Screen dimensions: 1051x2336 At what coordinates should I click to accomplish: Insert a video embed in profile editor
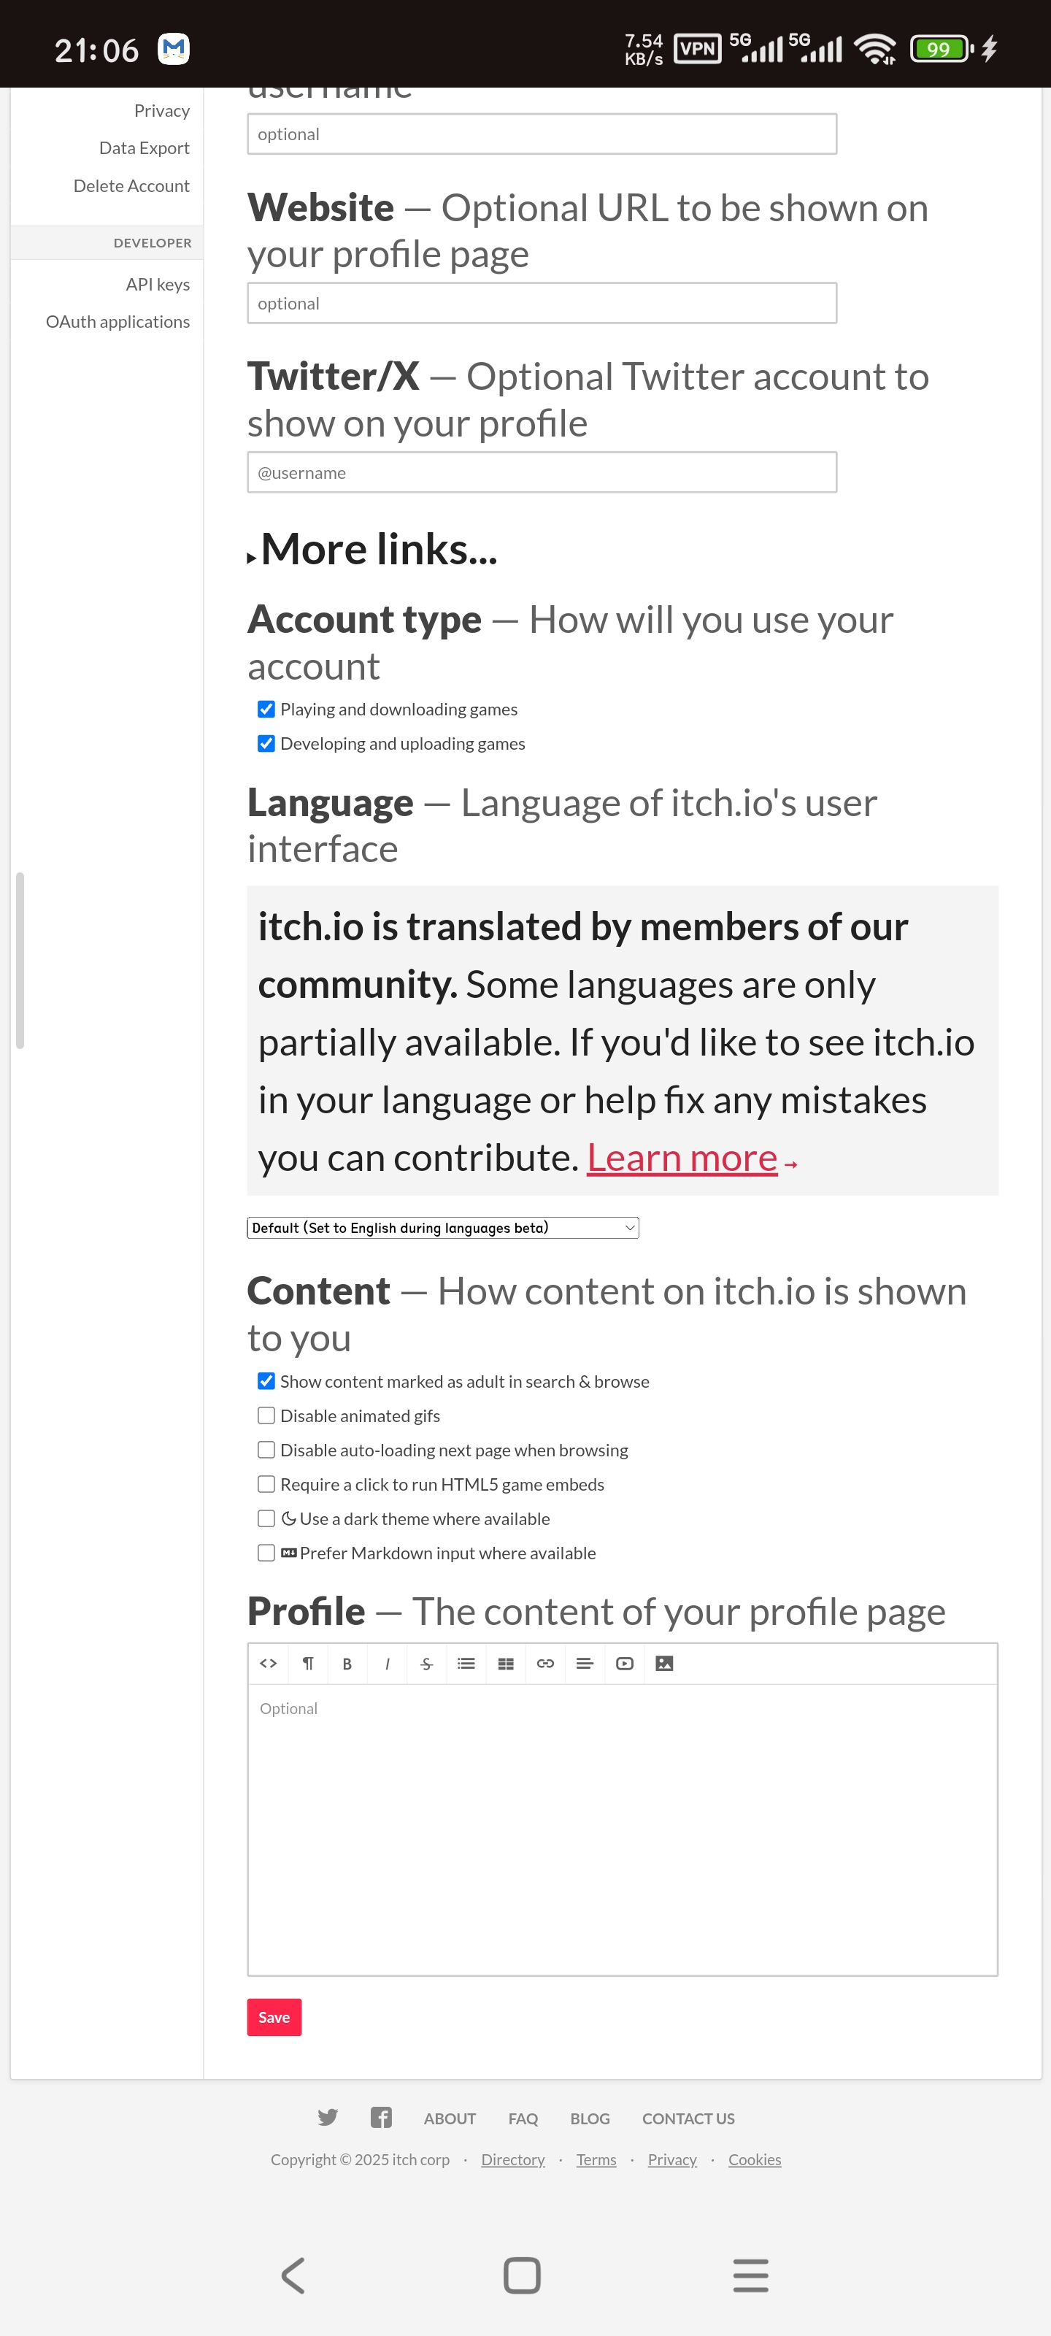coord(625,1664)
